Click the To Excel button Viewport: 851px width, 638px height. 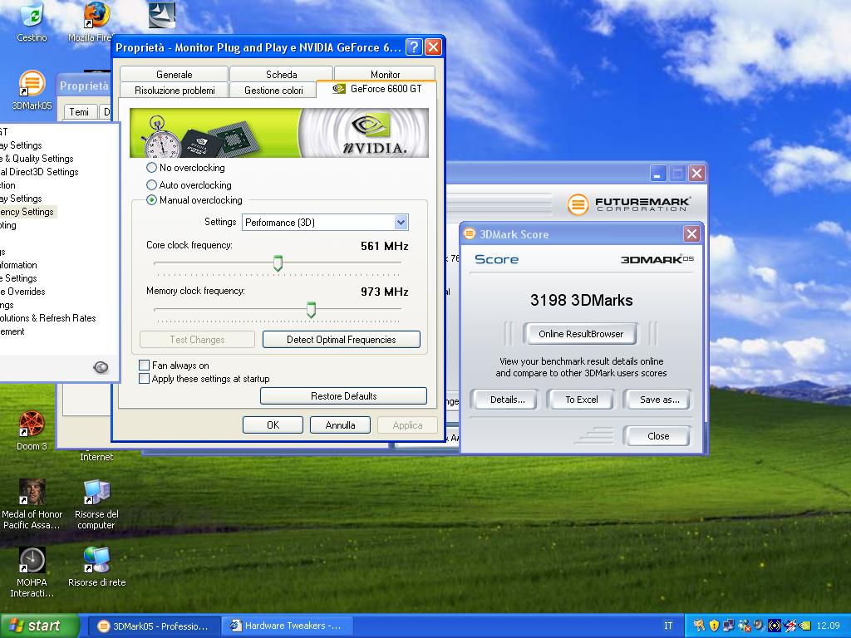pos(581,400)
